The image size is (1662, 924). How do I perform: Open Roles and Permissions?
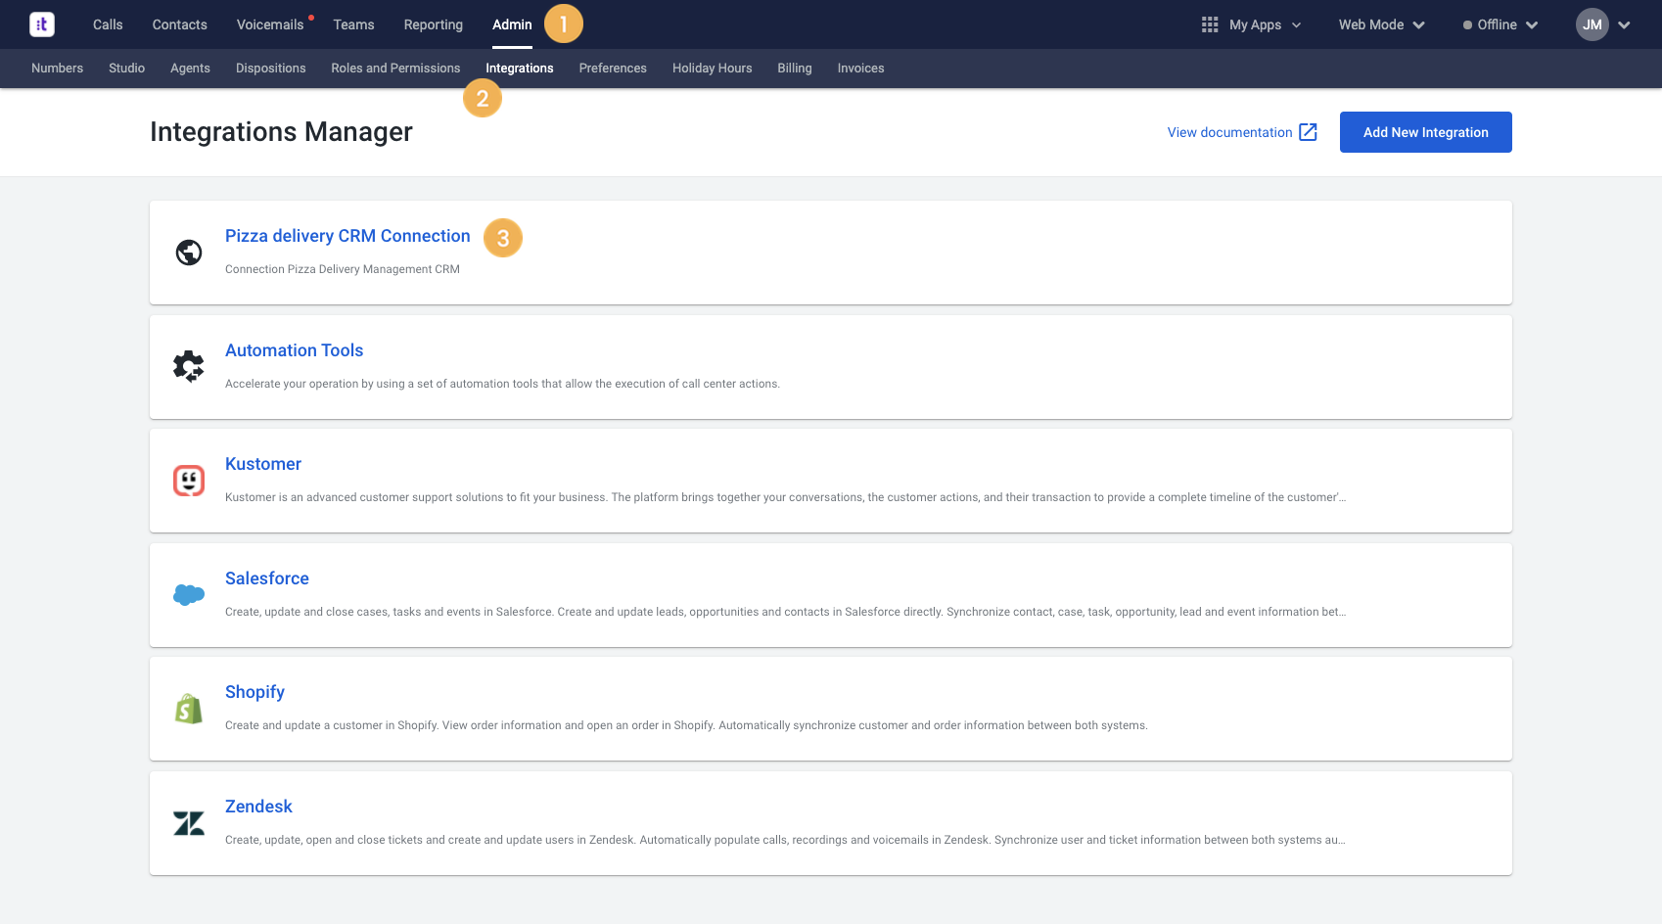click(x=395, y=69)
